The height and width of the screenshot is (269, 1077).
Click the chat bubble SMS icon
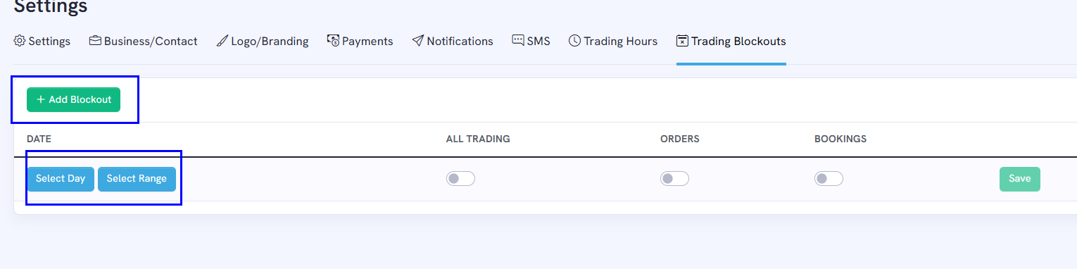(518, 40)
